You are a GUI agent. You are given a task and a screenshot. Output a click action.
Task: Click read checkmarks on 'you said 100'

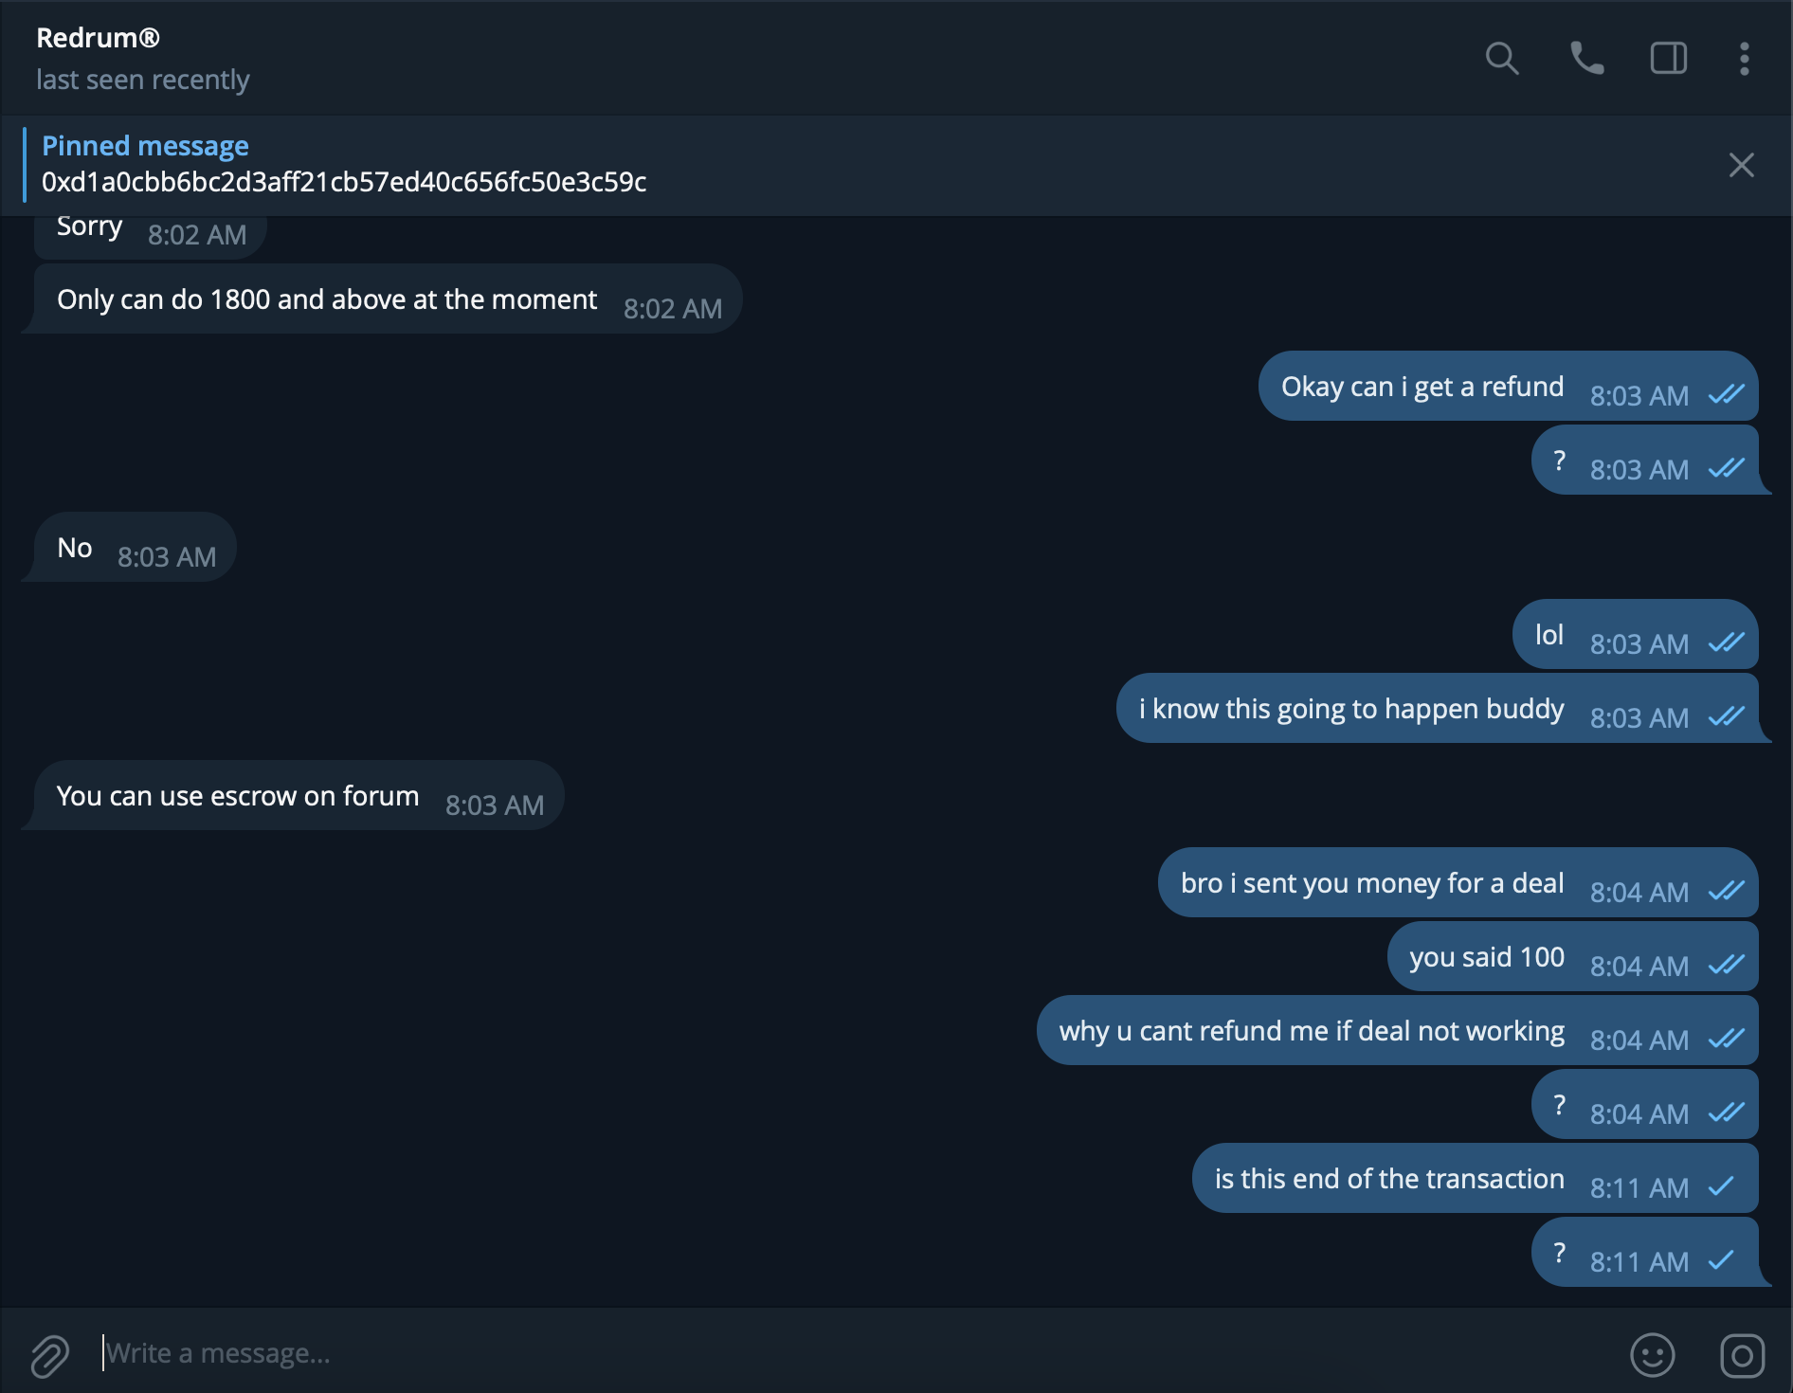pyautogui.click(x=1726, y=966)
